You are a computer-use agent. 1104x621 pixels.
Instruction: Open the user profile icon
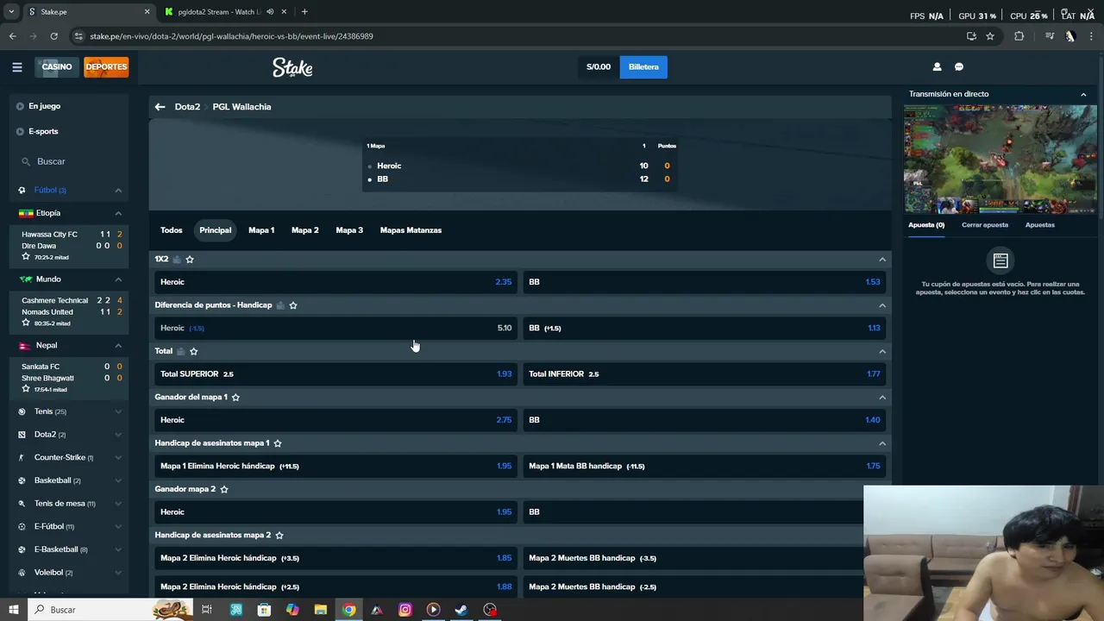coord(937,66)
